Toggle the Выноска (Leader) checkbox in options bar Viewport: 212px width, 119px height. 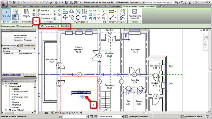coord(59,26)
